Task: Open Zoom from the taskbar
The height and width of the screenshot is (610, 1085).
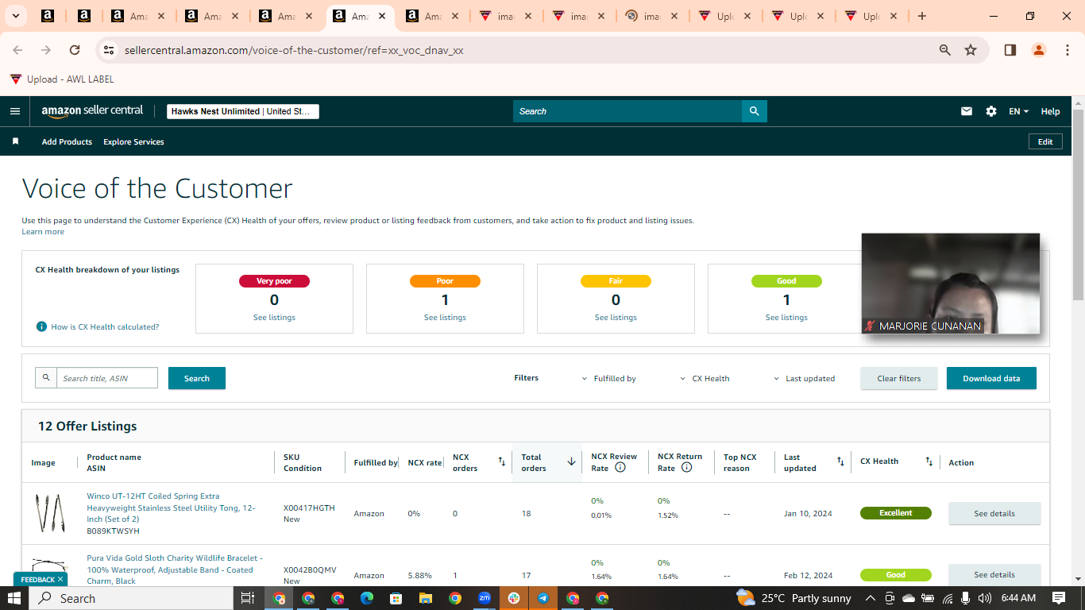Action: (485, 598)
